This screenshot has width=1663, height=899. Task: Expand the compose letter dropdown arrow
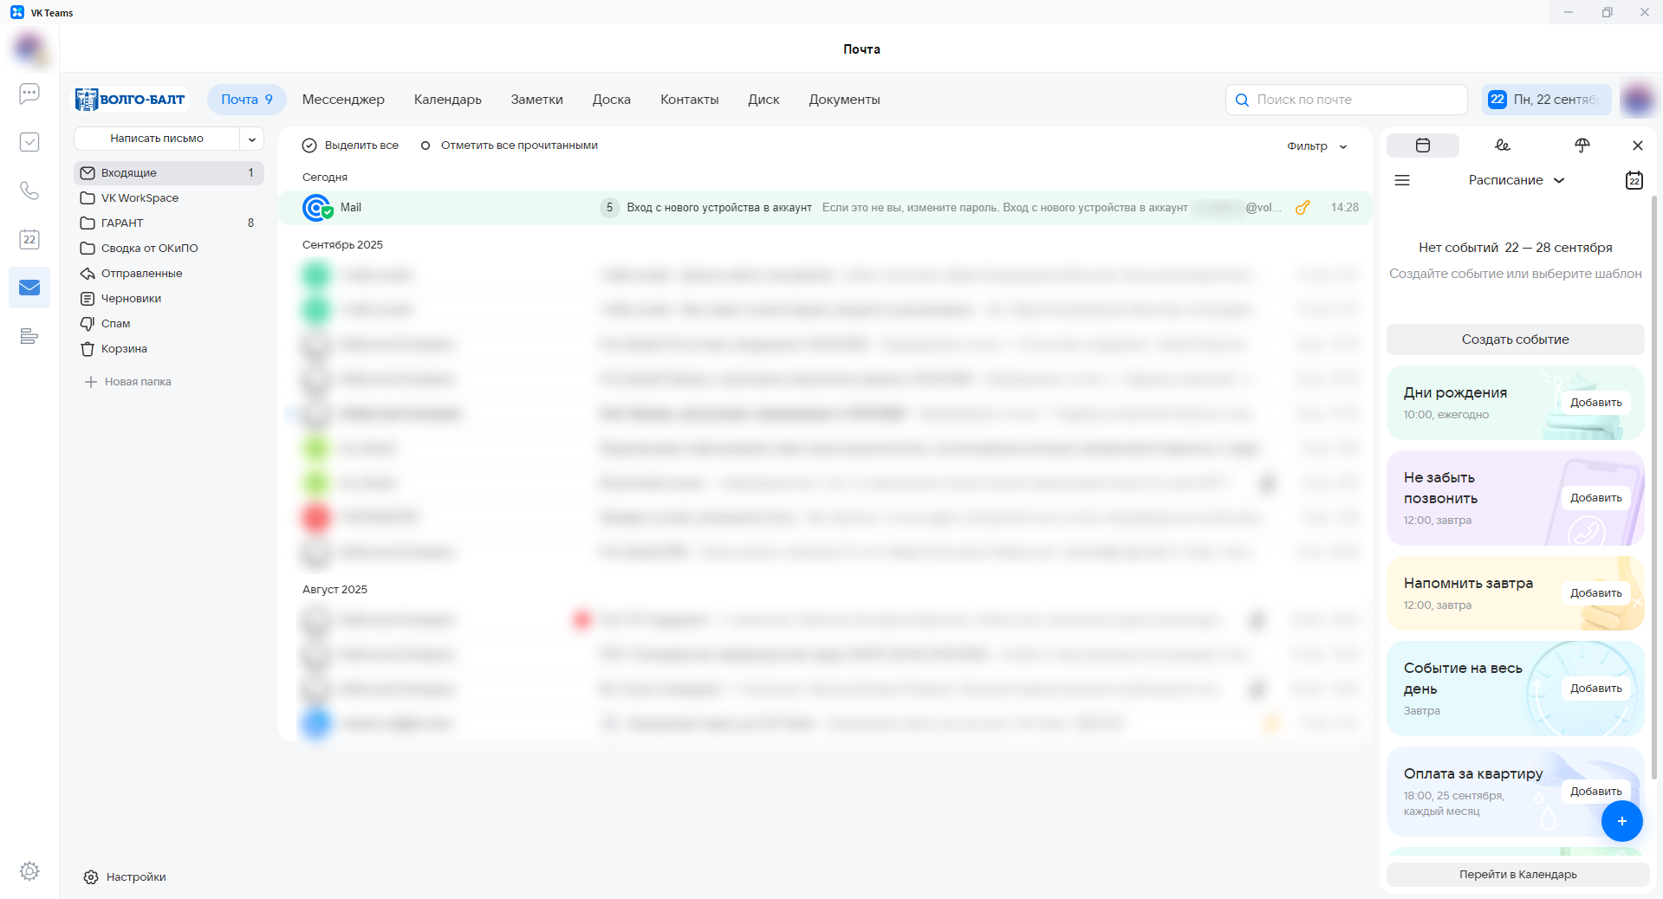point(252,139)
